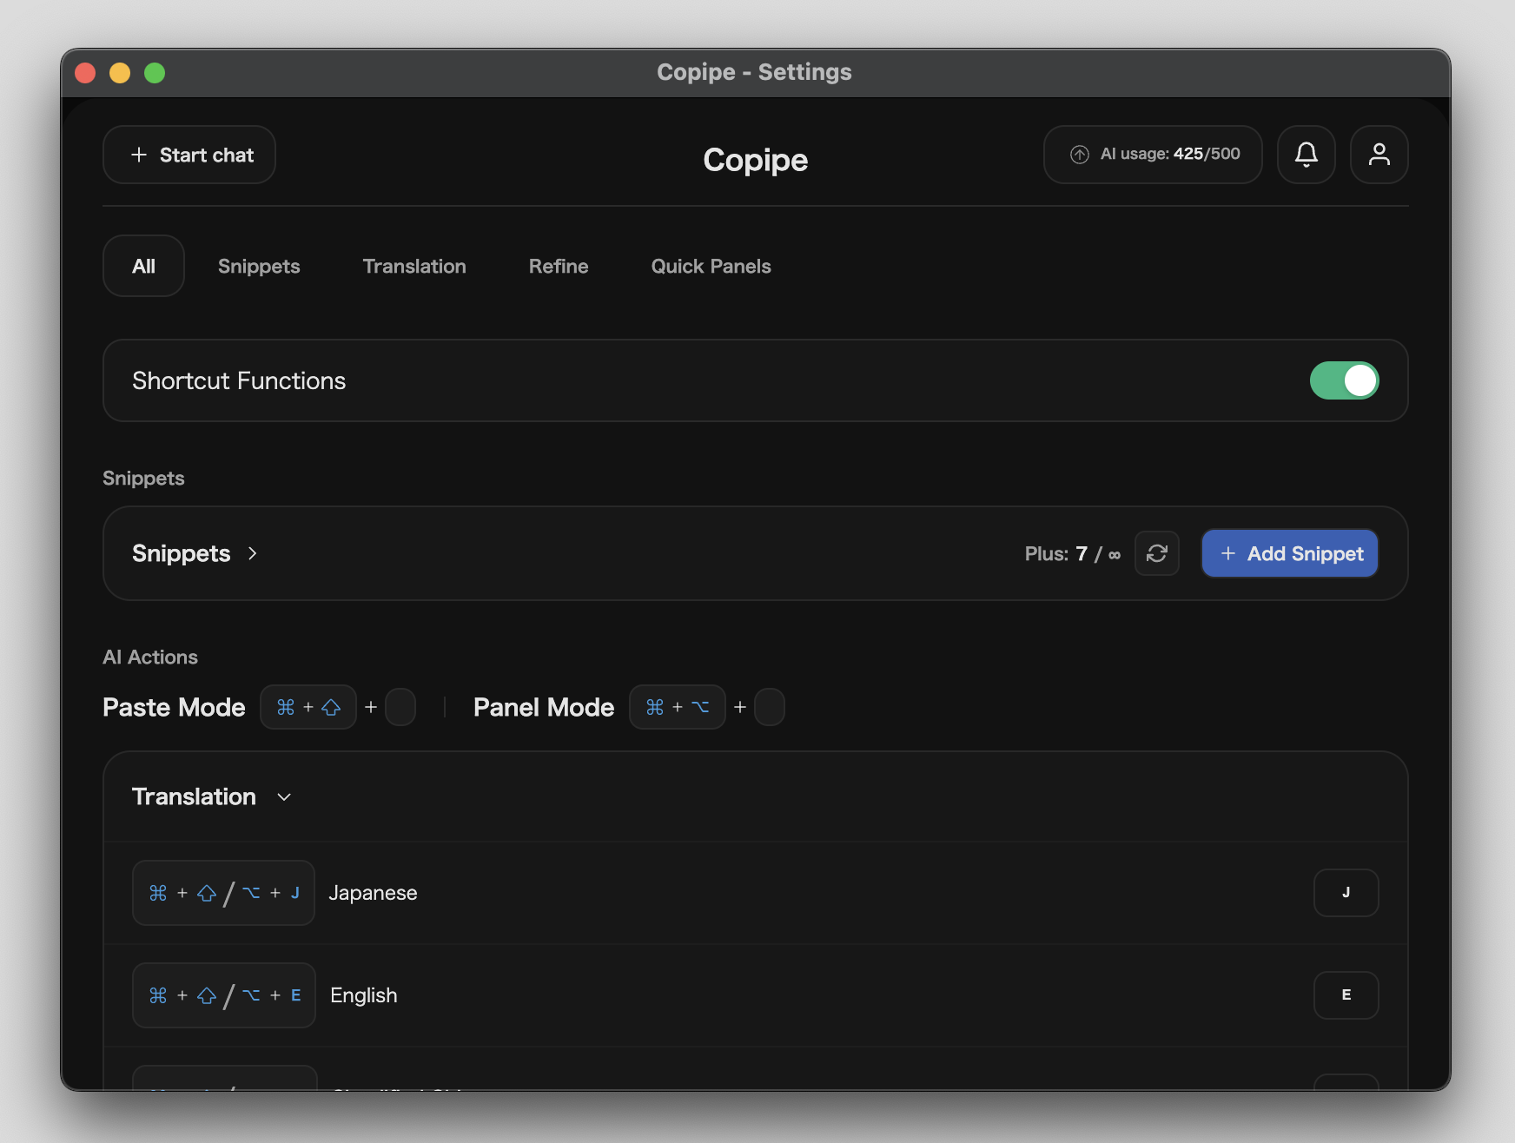The height and width of the screenshot is (1143, 1515).
Task: Click the Start chat button
Action: click(x=189, y=155)
